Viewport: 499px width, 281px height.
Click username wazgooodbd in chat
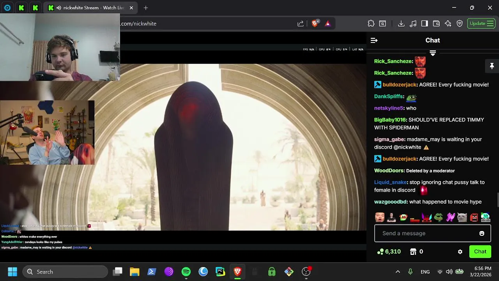point(390,202)
